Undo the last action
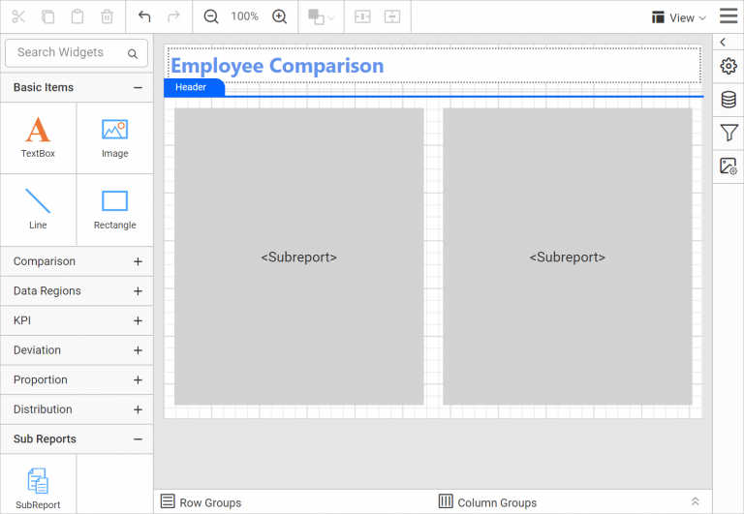 144,16
